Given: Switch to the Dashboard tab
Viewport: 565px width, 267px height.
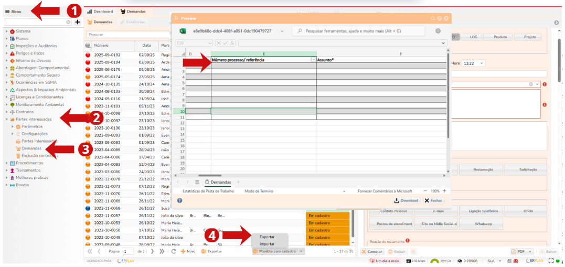Looking at the screenshot, I should (x=100, y=11).
